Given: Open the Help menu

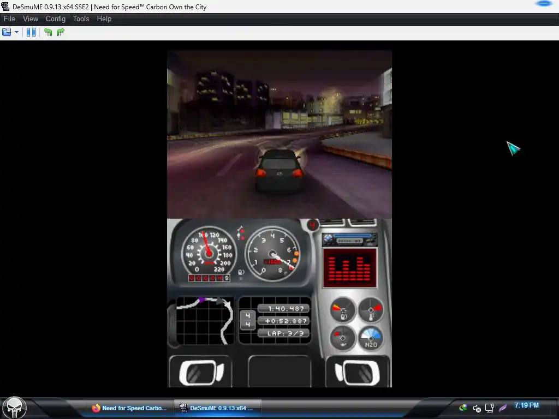Looking at the screenshot, I should pos(104,19).
